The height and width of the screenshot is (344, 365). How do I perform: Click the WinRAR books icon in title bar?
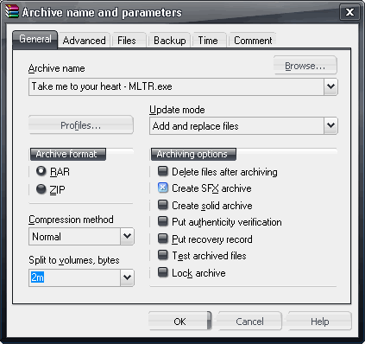(12, 12)
